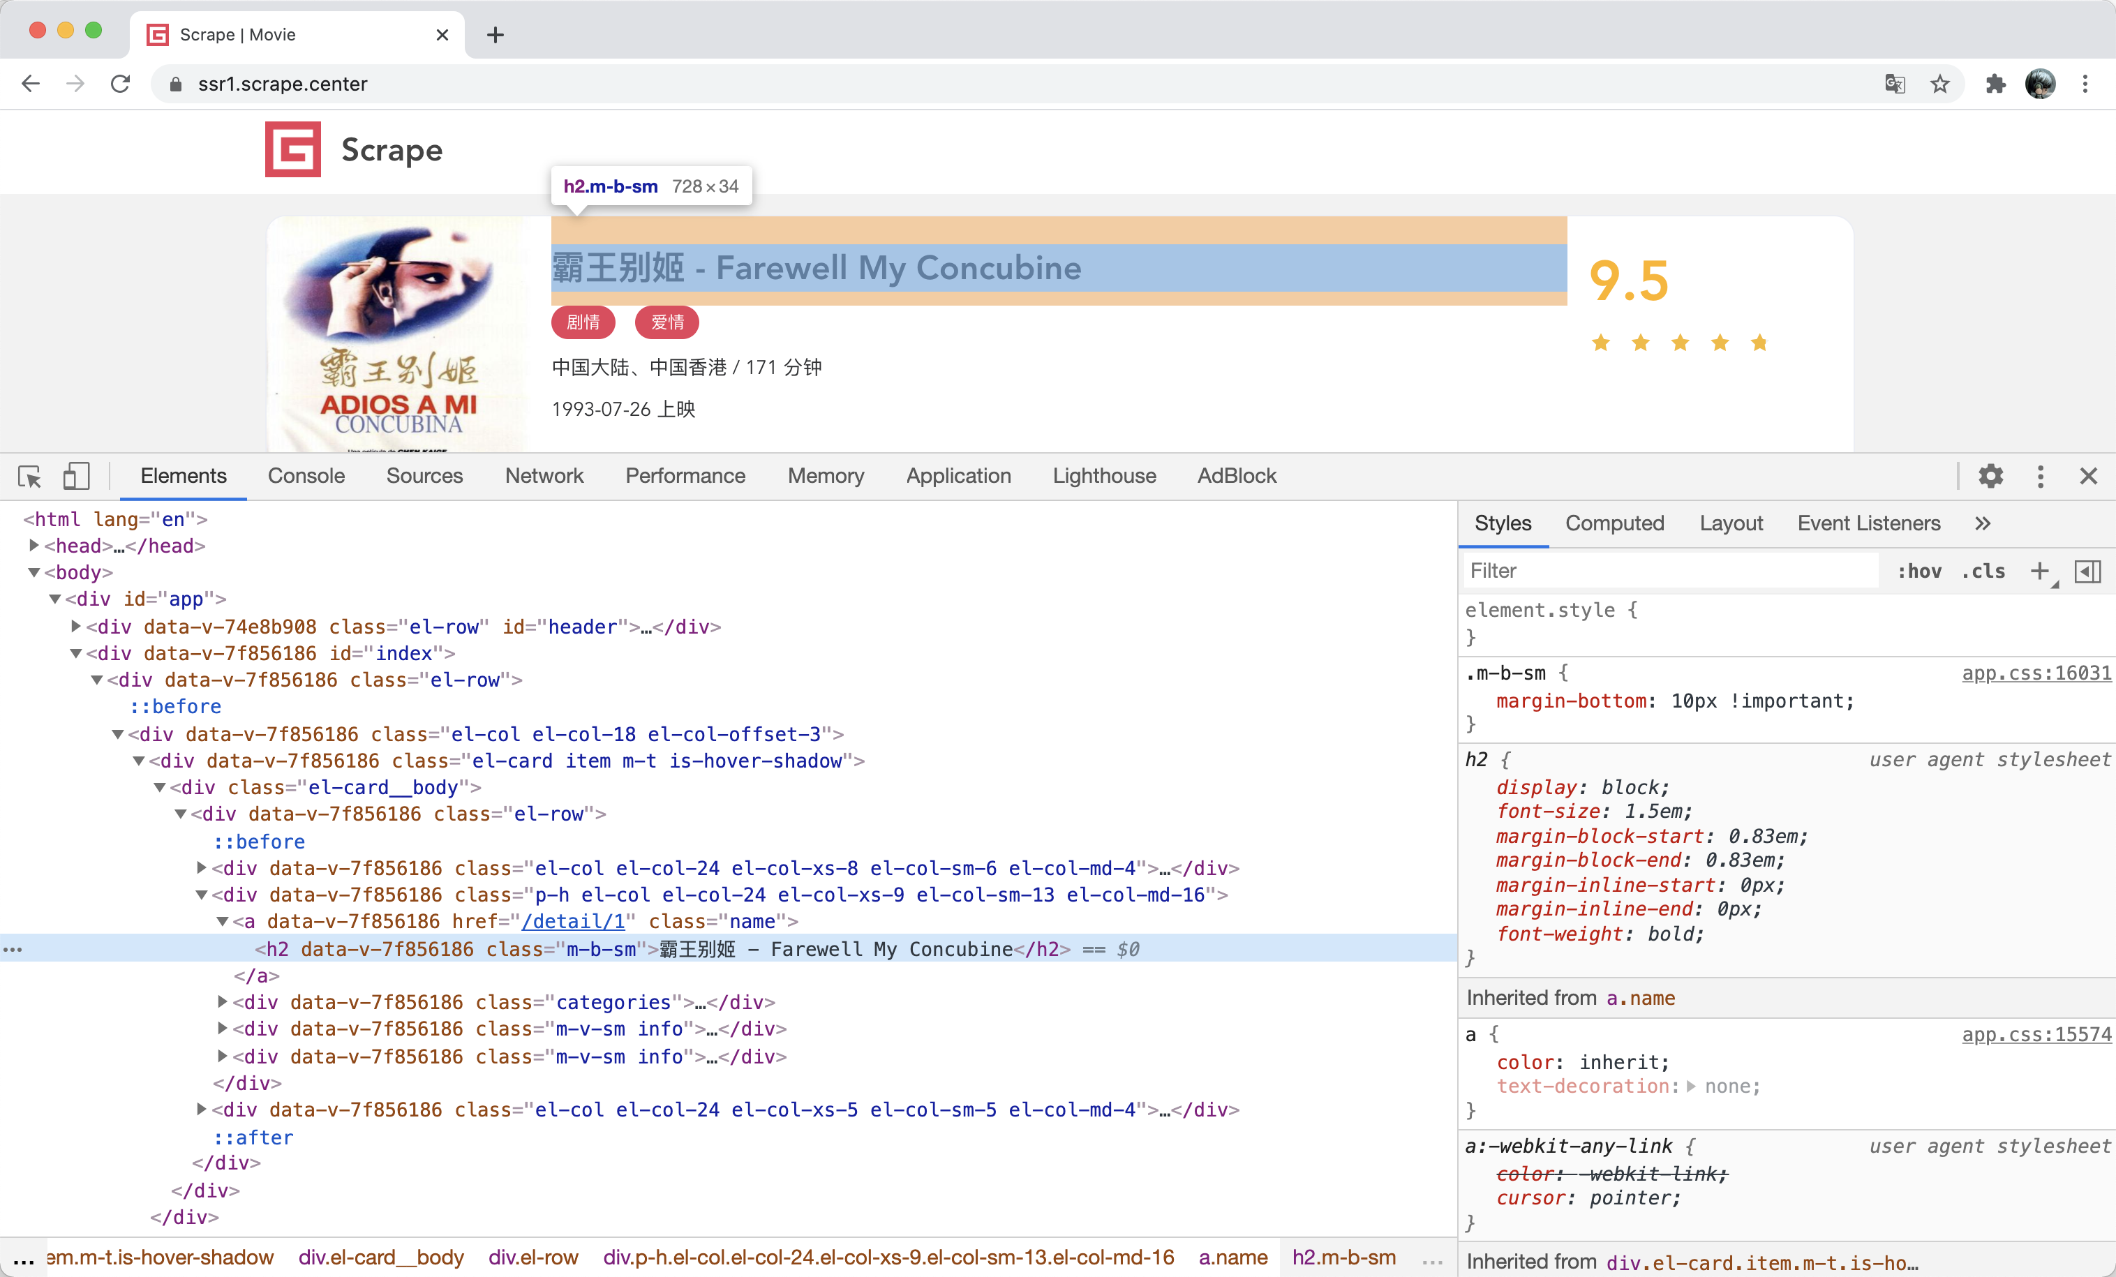Image resolution: width=2116 pixels, height=1277 pixels.
Task: Open the Memory tab
Action: pos(826,476)
